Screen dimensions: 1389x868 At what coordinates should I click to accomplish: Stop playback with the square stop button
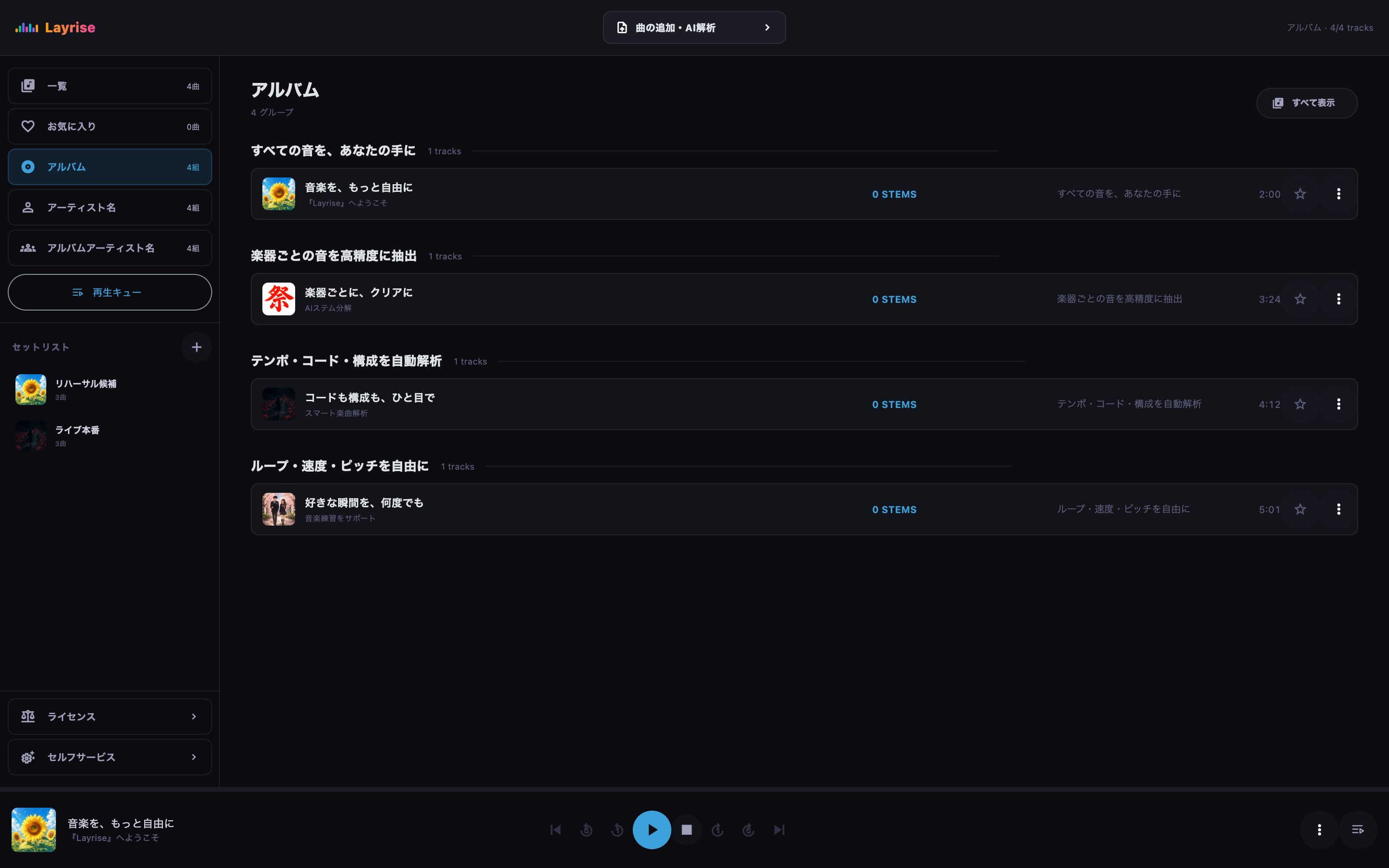coord(686,829)
